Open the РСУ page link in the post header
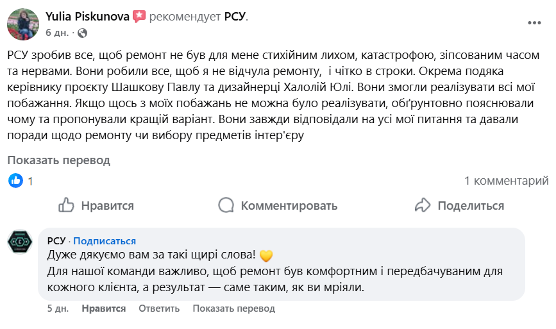The image size is (556, 329). [235, 16]
